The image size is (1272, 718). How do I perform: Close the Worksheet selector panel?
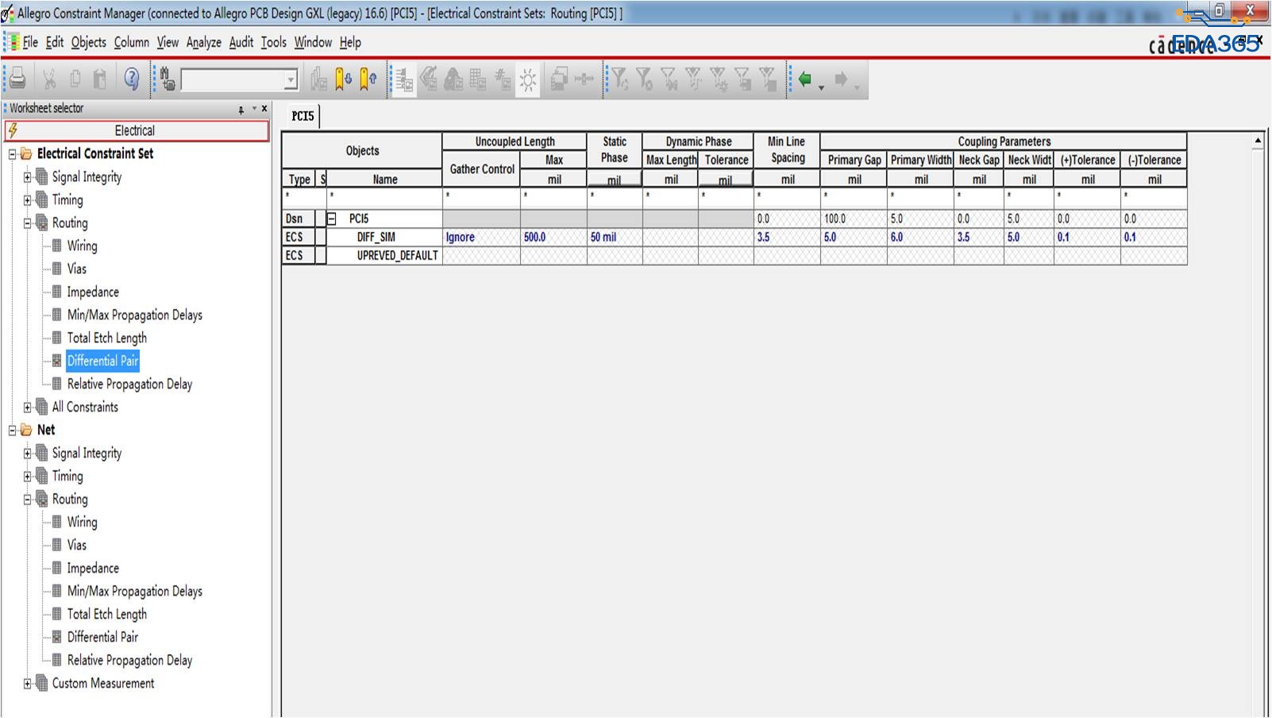pos(264,109)
